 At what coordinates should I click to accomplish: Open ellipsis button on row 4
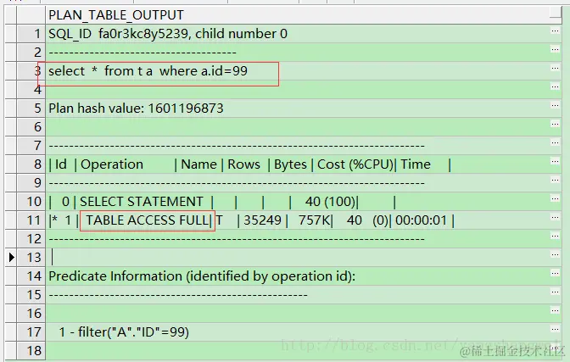555,86
